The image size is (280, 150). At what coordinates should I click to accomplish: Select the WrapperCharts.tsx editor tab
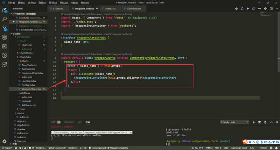coord(84,8)
